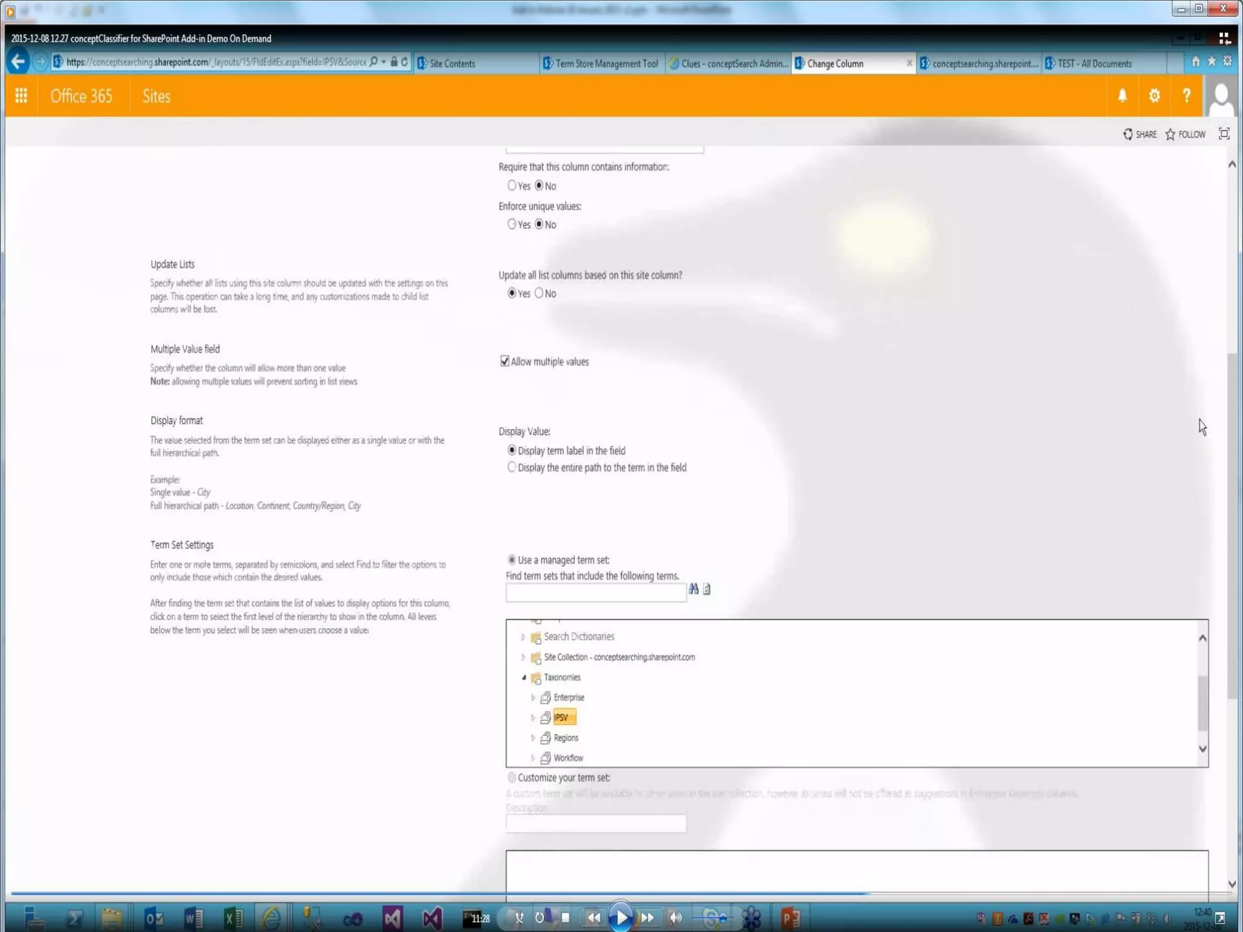Open PowerPoint from the taskbar
This screenshot has width=1243, height=932.
point(790,917)
